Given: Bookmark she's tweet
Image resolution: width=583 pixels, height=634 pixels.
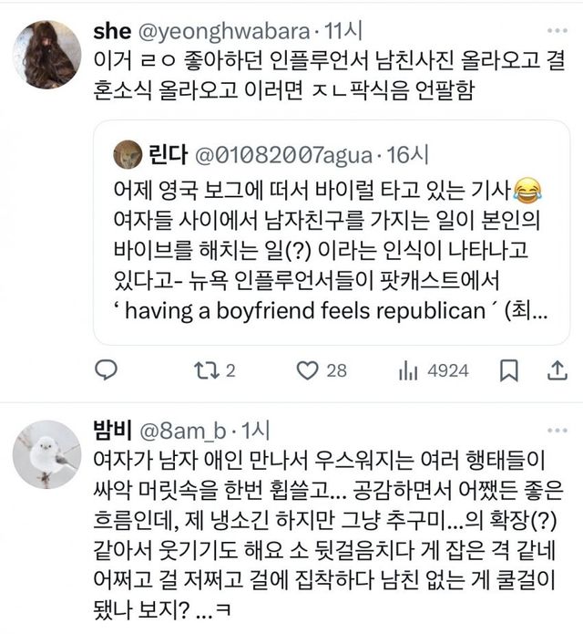Looking at the screenshot, I should pyautogui.click(x=511, y=370).
